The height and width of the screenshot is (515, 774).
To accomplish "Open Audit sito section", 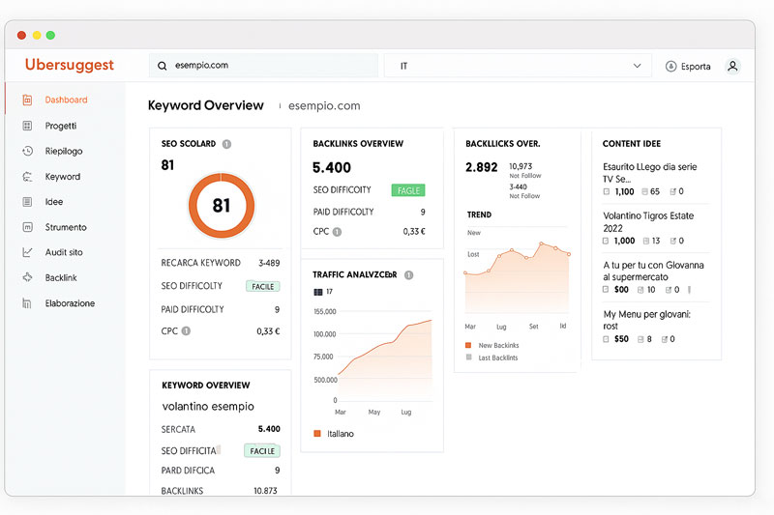I will 64,252.
